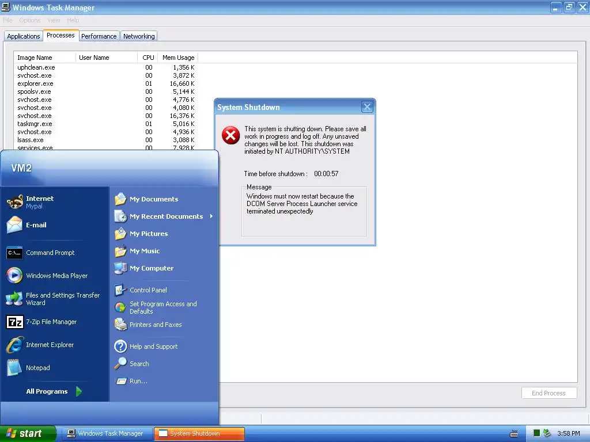Screen dimensions: 590x442
Task: Click the keyboard icon in taskbar
Action: point(513,434)
